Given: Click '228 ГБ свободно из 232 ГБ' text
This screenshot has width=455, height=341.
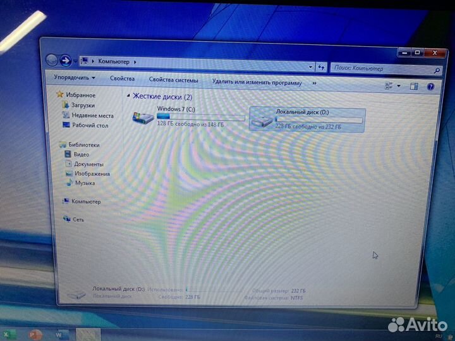Looking at the screenshot, I should pos(308,127).
